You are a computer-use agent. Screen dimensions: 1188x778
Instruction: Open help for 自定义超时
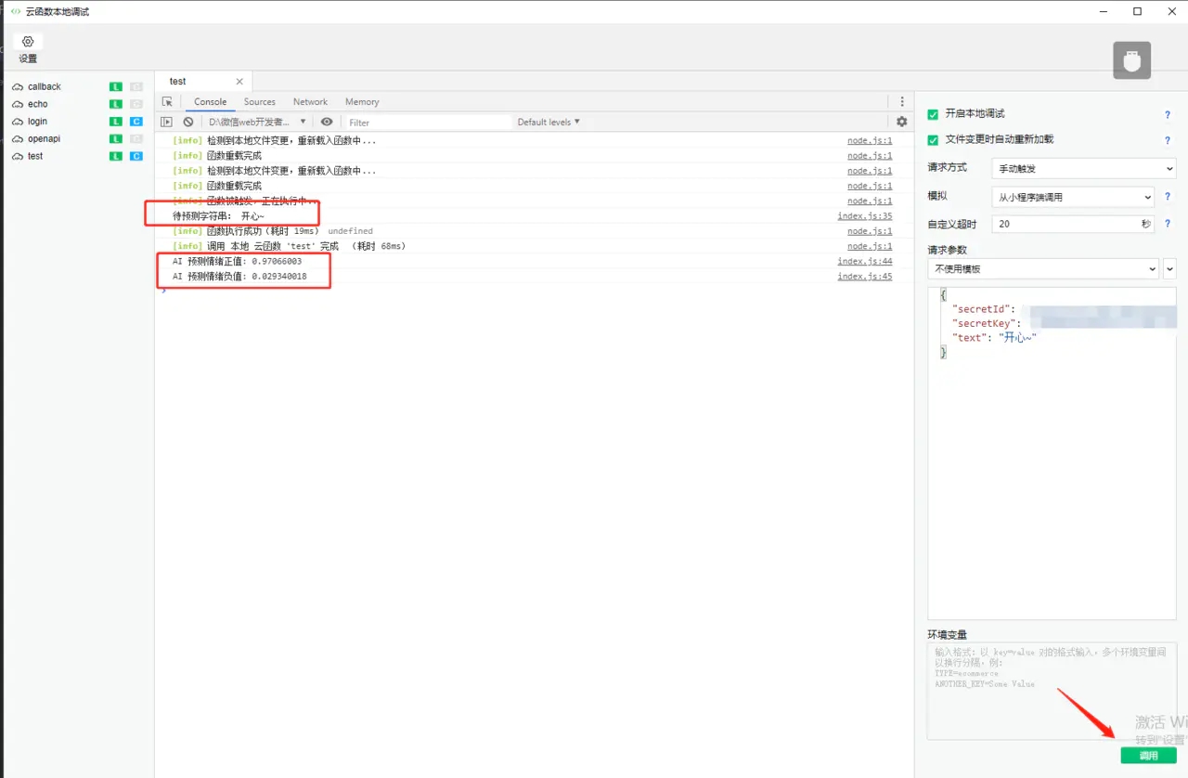coord(1168,224)
